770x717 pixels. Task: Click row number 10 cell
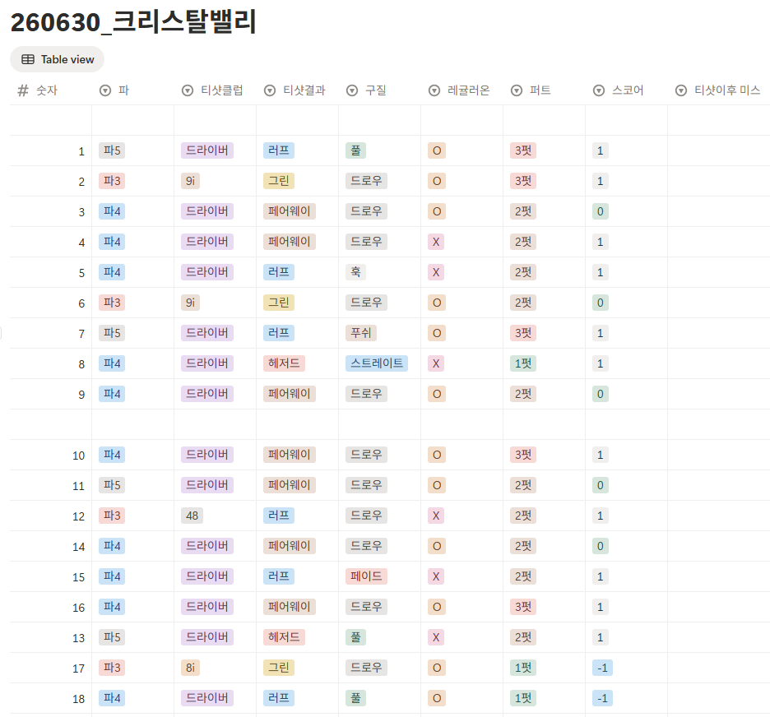pos(50,455)
